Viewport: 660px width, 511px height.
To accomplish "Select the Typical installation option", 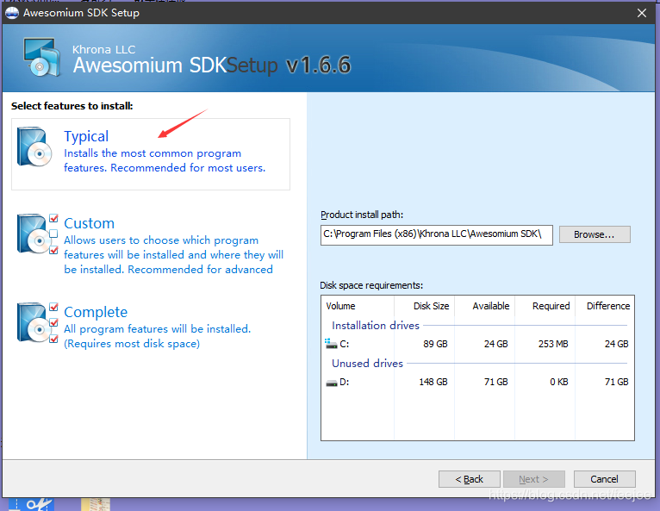I will coord(150,154).
